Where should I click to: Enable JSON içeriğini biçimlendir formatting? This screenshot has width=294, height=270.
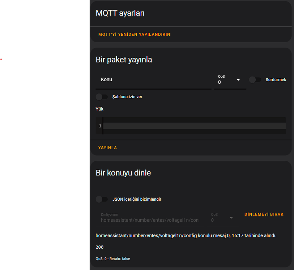pos(102,199)
